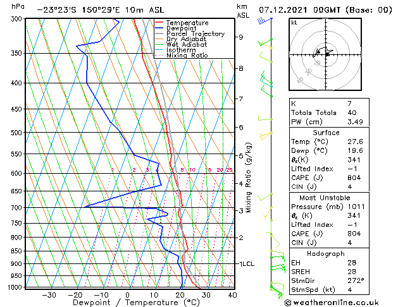Click the Isotherm legend entry

(x=181, y=50)
